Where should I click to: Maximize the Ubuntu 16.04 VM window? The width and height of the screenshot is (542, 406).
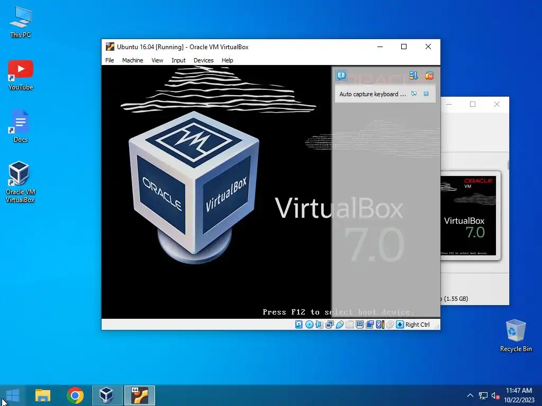404,47
